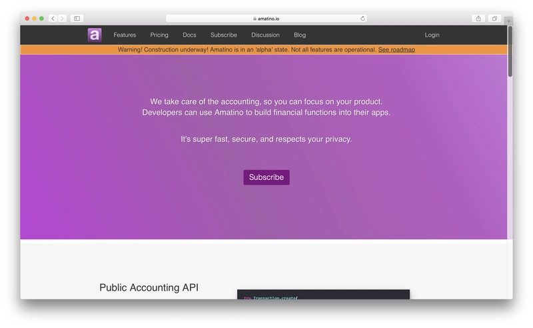Click the 'Warning! Construction underway!' banner text

[x=247, y=50]
